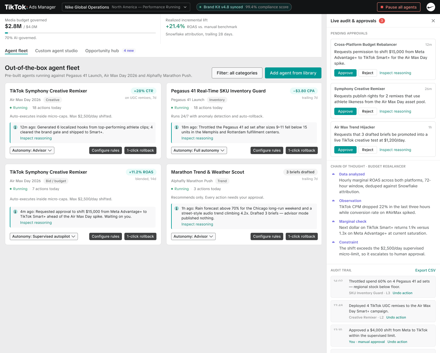Inspect reasoning for Symphony Creative Remixer approval

(x=395, y=111)
